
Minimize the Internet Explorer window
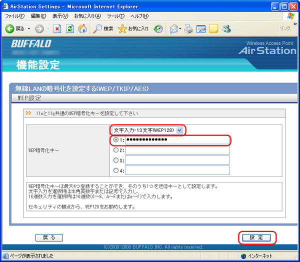pyautogui.click(x=275, y=6)
